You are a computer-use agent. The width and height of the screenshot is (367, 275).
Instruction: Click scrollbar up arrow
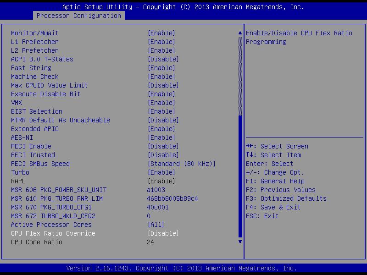(x=240, y=33)
